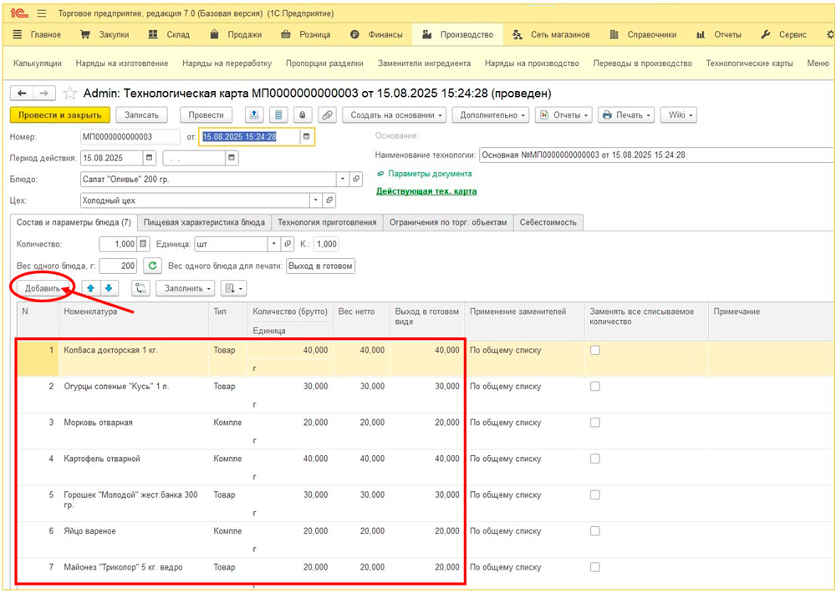Viewport: 836px width, 593px height.
Task: Expand the Блюдо dropdown list
Action: (x=342, y=179)
